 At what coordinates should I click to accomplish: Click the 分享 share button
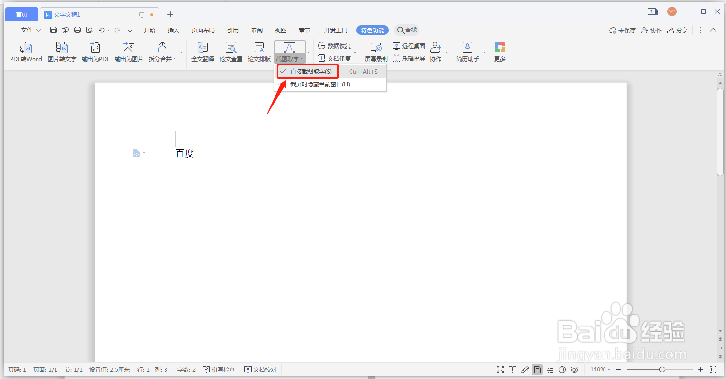click(x=677, y=30)
